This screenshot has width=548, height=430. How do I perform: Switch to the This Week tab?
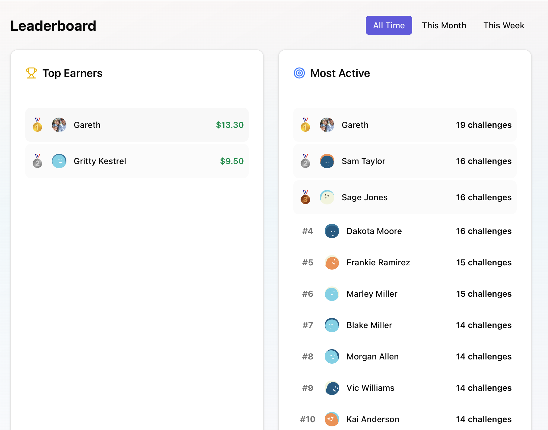[x=504, y=25]
